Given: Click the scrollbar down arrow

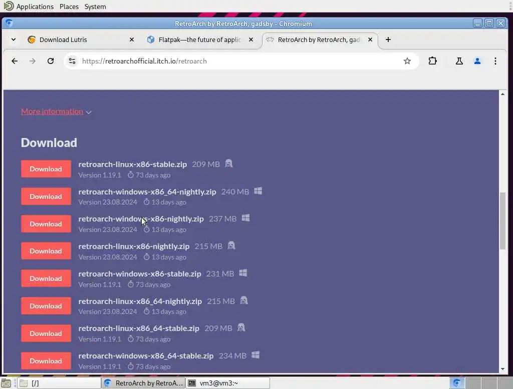Looking at the screenshot, I should 502,369.
